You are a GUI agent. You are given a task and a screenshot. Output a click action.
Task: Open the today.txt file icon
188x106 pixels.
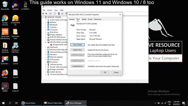[x=15, y=87]
